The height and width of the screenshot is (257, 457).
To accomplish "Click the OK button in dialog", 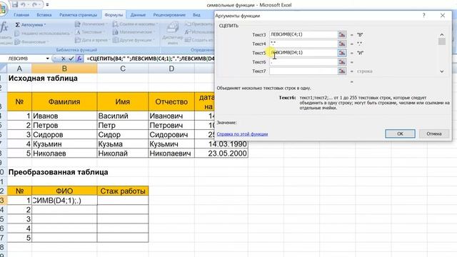I will pyautogui.click(x=400, y=133).
